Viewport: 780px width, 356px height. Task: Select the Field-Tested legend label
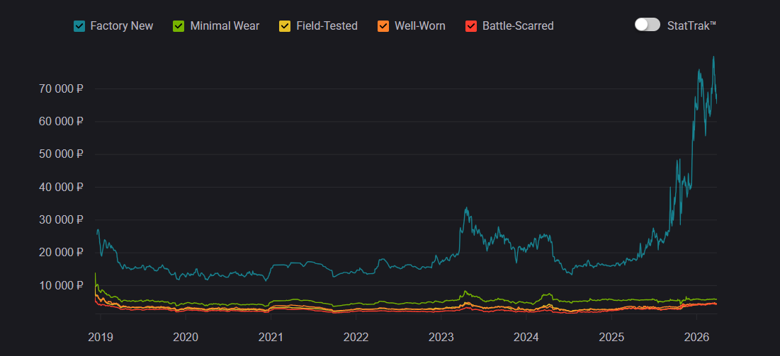click(327, 26)
